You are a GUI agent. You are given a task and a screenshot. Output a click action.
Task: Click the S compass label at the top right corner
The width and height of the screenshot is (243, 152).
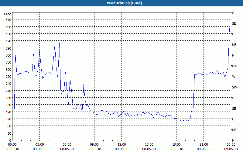pos(233,13)
